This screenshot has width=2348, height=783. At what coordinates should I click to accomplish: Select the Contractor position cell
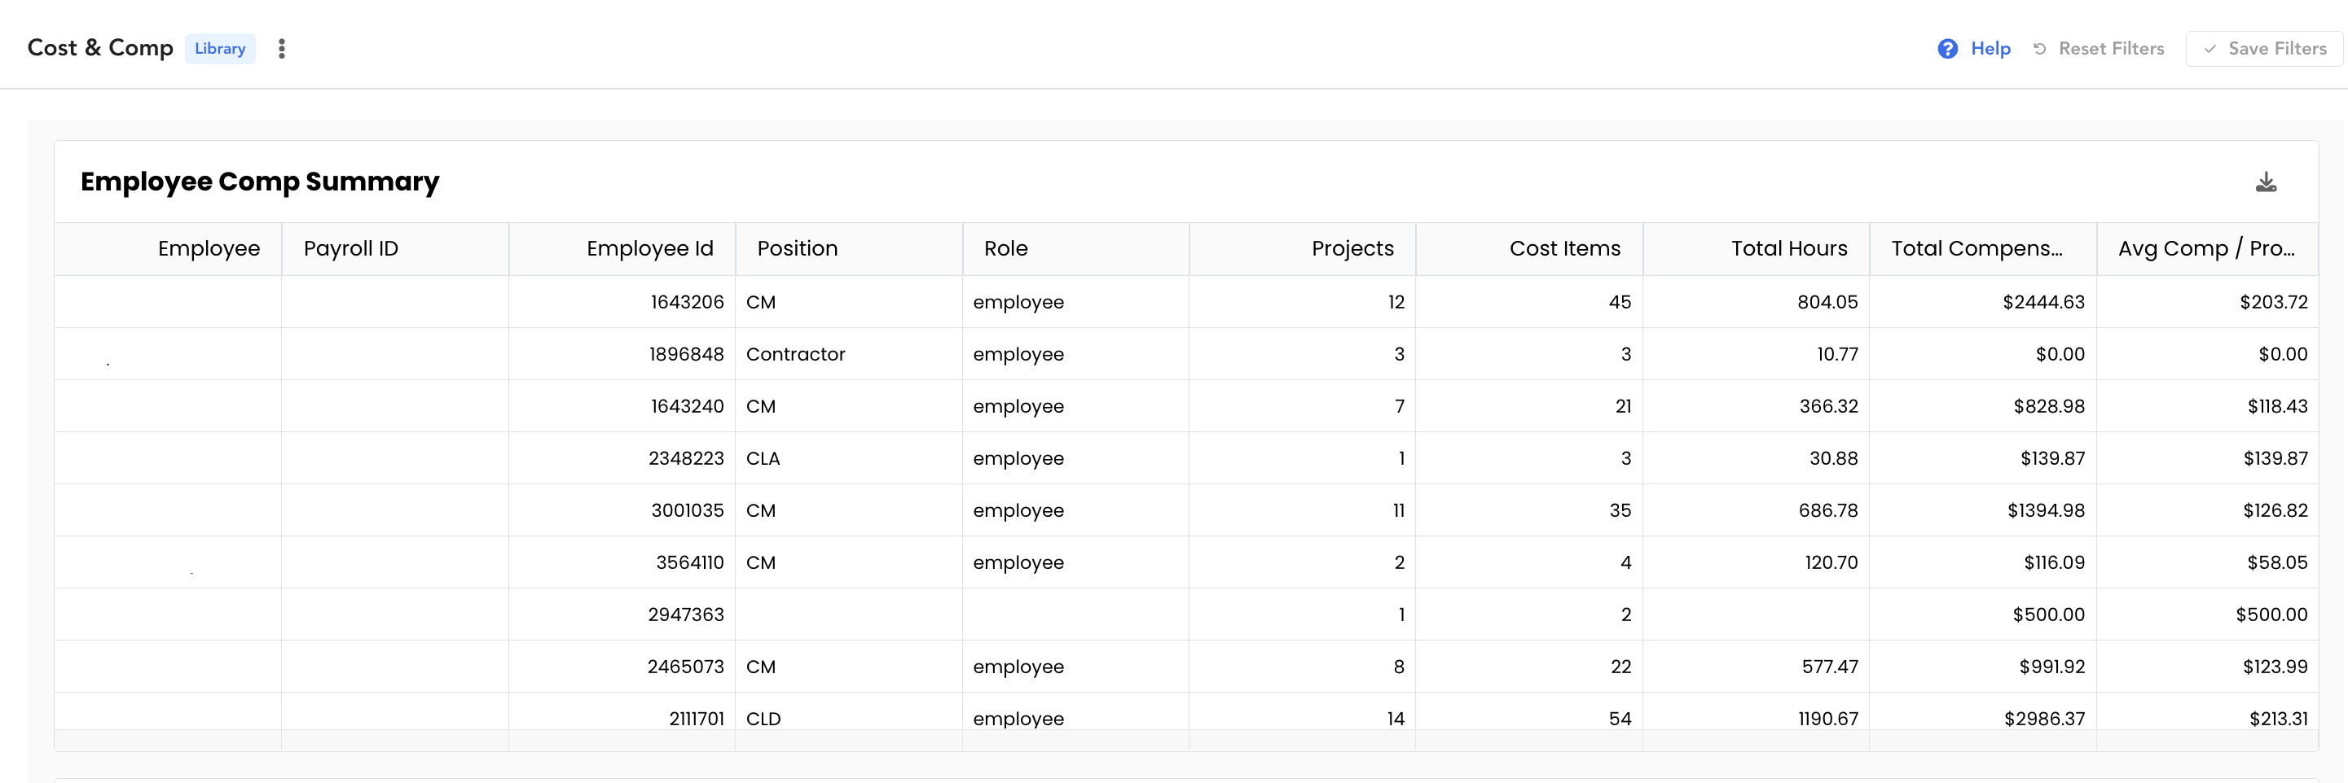(849, 354)
